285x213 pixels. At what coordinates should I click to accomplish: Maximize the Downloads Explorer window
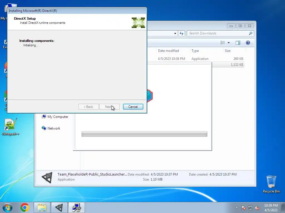pyautogui.click(x=240, y=26)
